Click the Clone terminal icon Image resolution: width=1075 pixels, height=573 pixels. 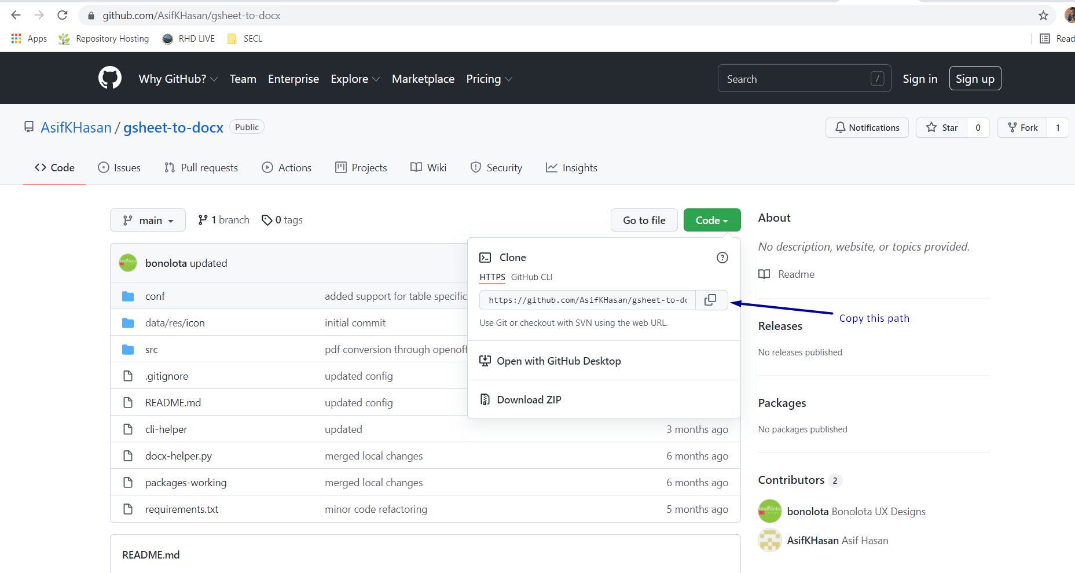click(x=485, y=258)
